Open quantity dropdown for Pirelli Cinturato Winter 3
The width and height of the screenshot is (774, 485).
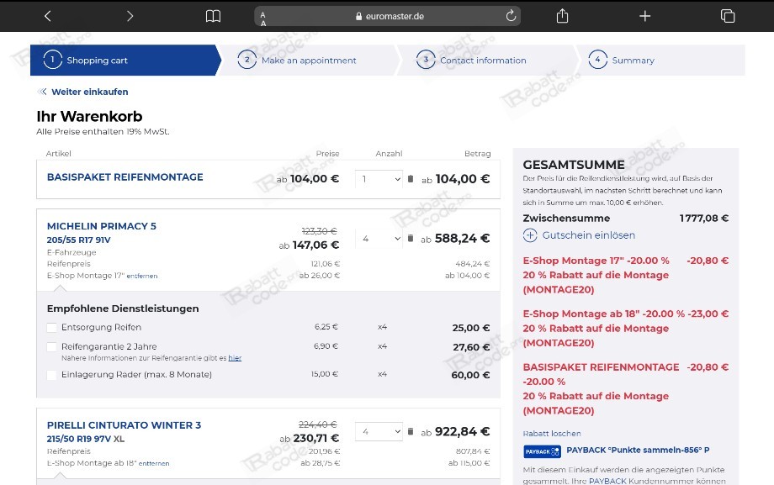pos(379,431)
